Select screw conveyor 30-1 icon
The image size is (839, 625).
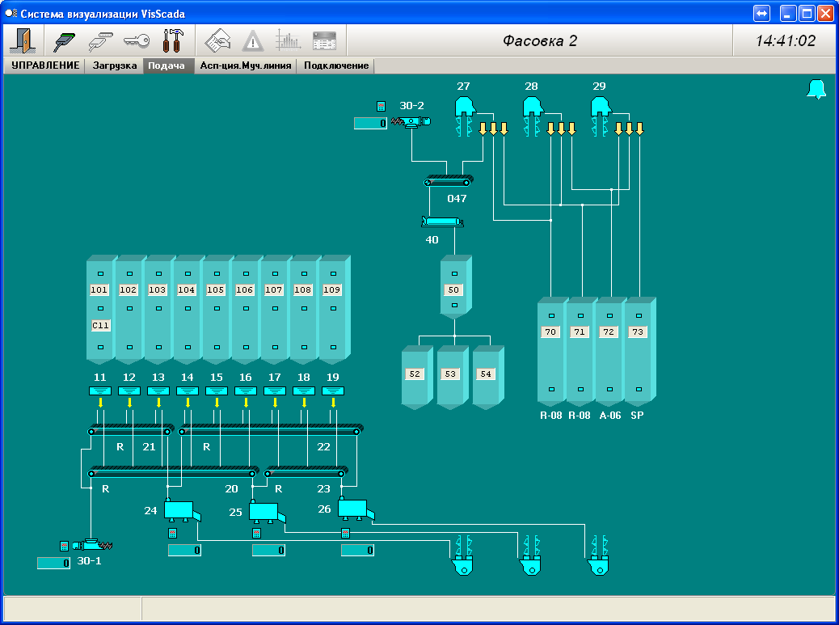coord(91,546)
